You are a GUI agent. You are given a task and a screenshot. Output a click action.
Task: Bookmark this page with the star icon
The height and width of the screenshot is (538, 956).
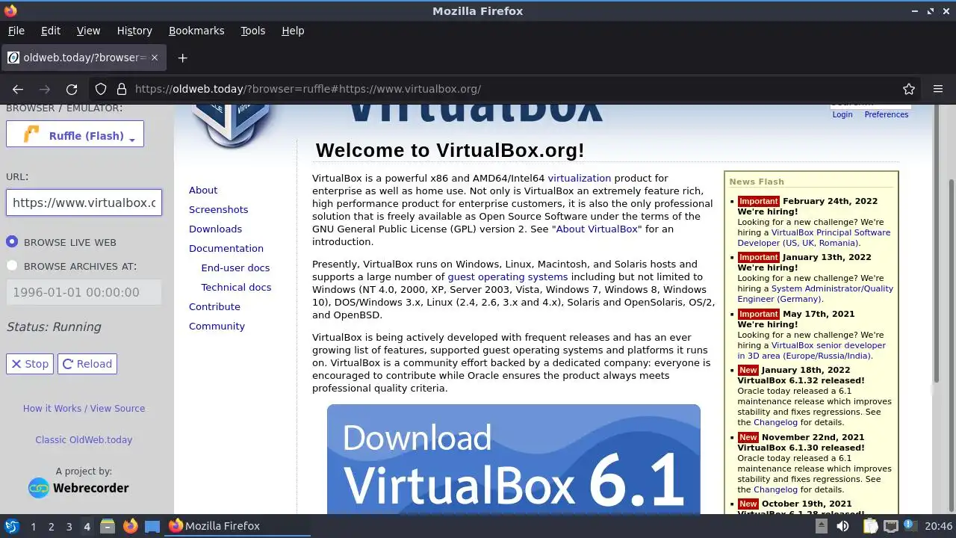[x=909, y=89]
